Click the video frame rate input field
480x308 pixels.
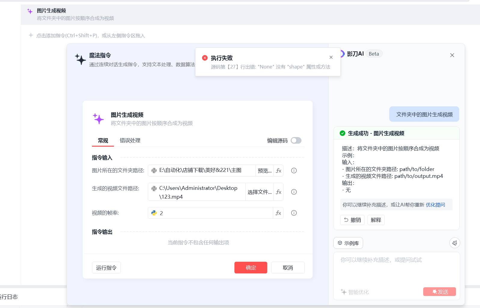click(x=215, y=213)
